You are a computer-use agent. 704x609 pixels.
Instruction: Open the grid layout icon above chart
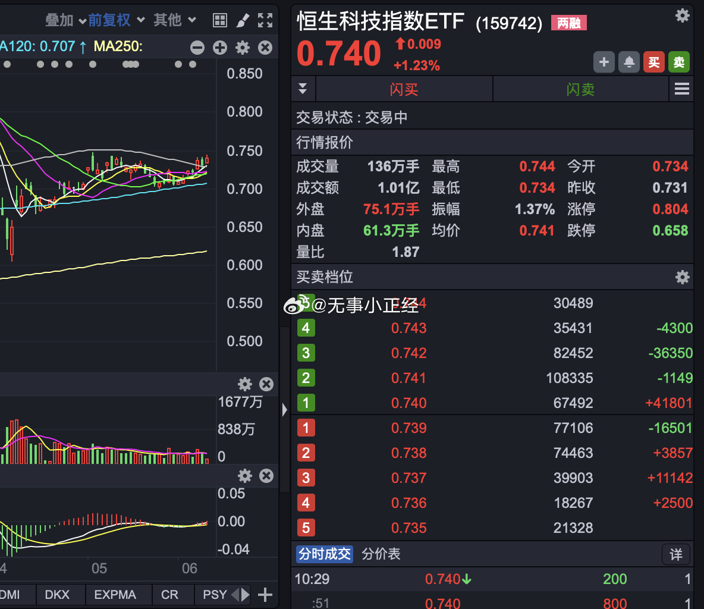coord(219,20)
